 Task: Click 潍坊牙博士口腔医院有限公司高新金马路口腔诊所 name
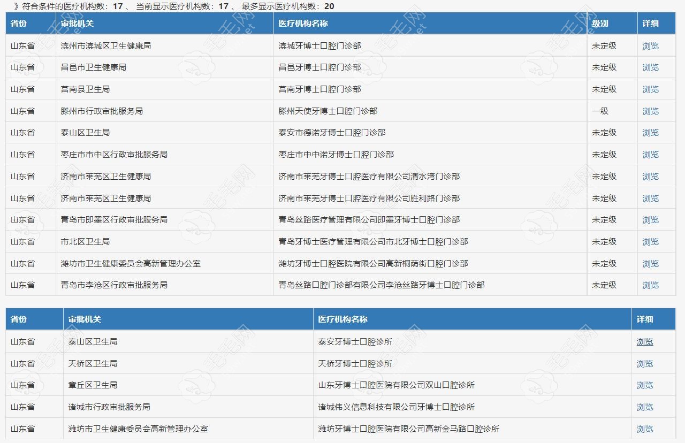pos(408,429)
